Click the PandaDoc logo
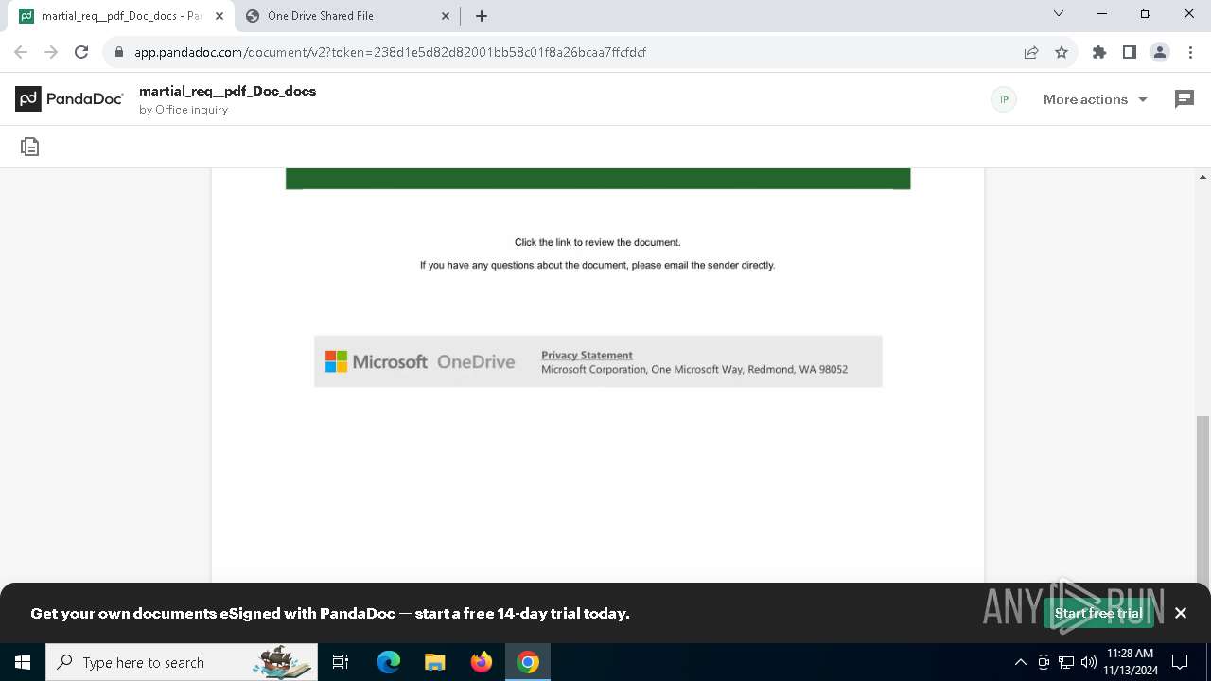The image size is (1211, 681). click(x=69, y=98)
